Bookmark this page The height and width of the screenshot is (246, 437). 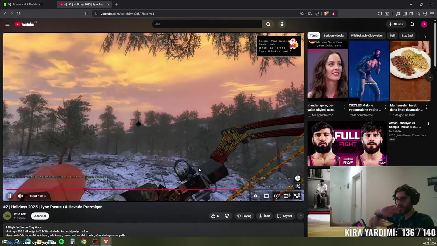pos(87,14)
